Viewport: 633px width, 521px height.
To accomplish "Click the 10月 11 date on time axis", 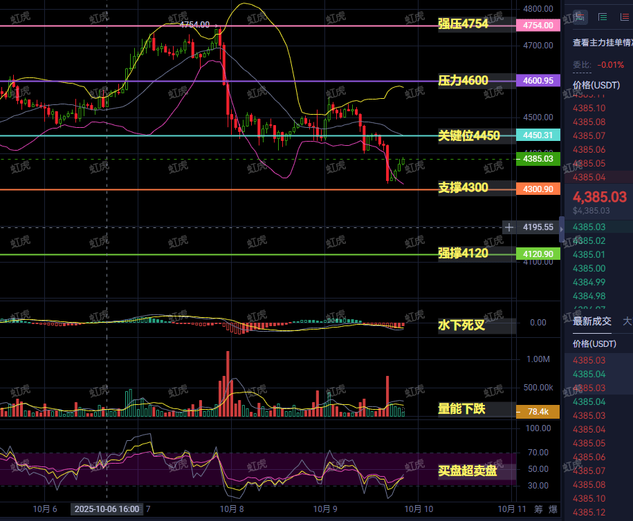I will tap(512, 509).
